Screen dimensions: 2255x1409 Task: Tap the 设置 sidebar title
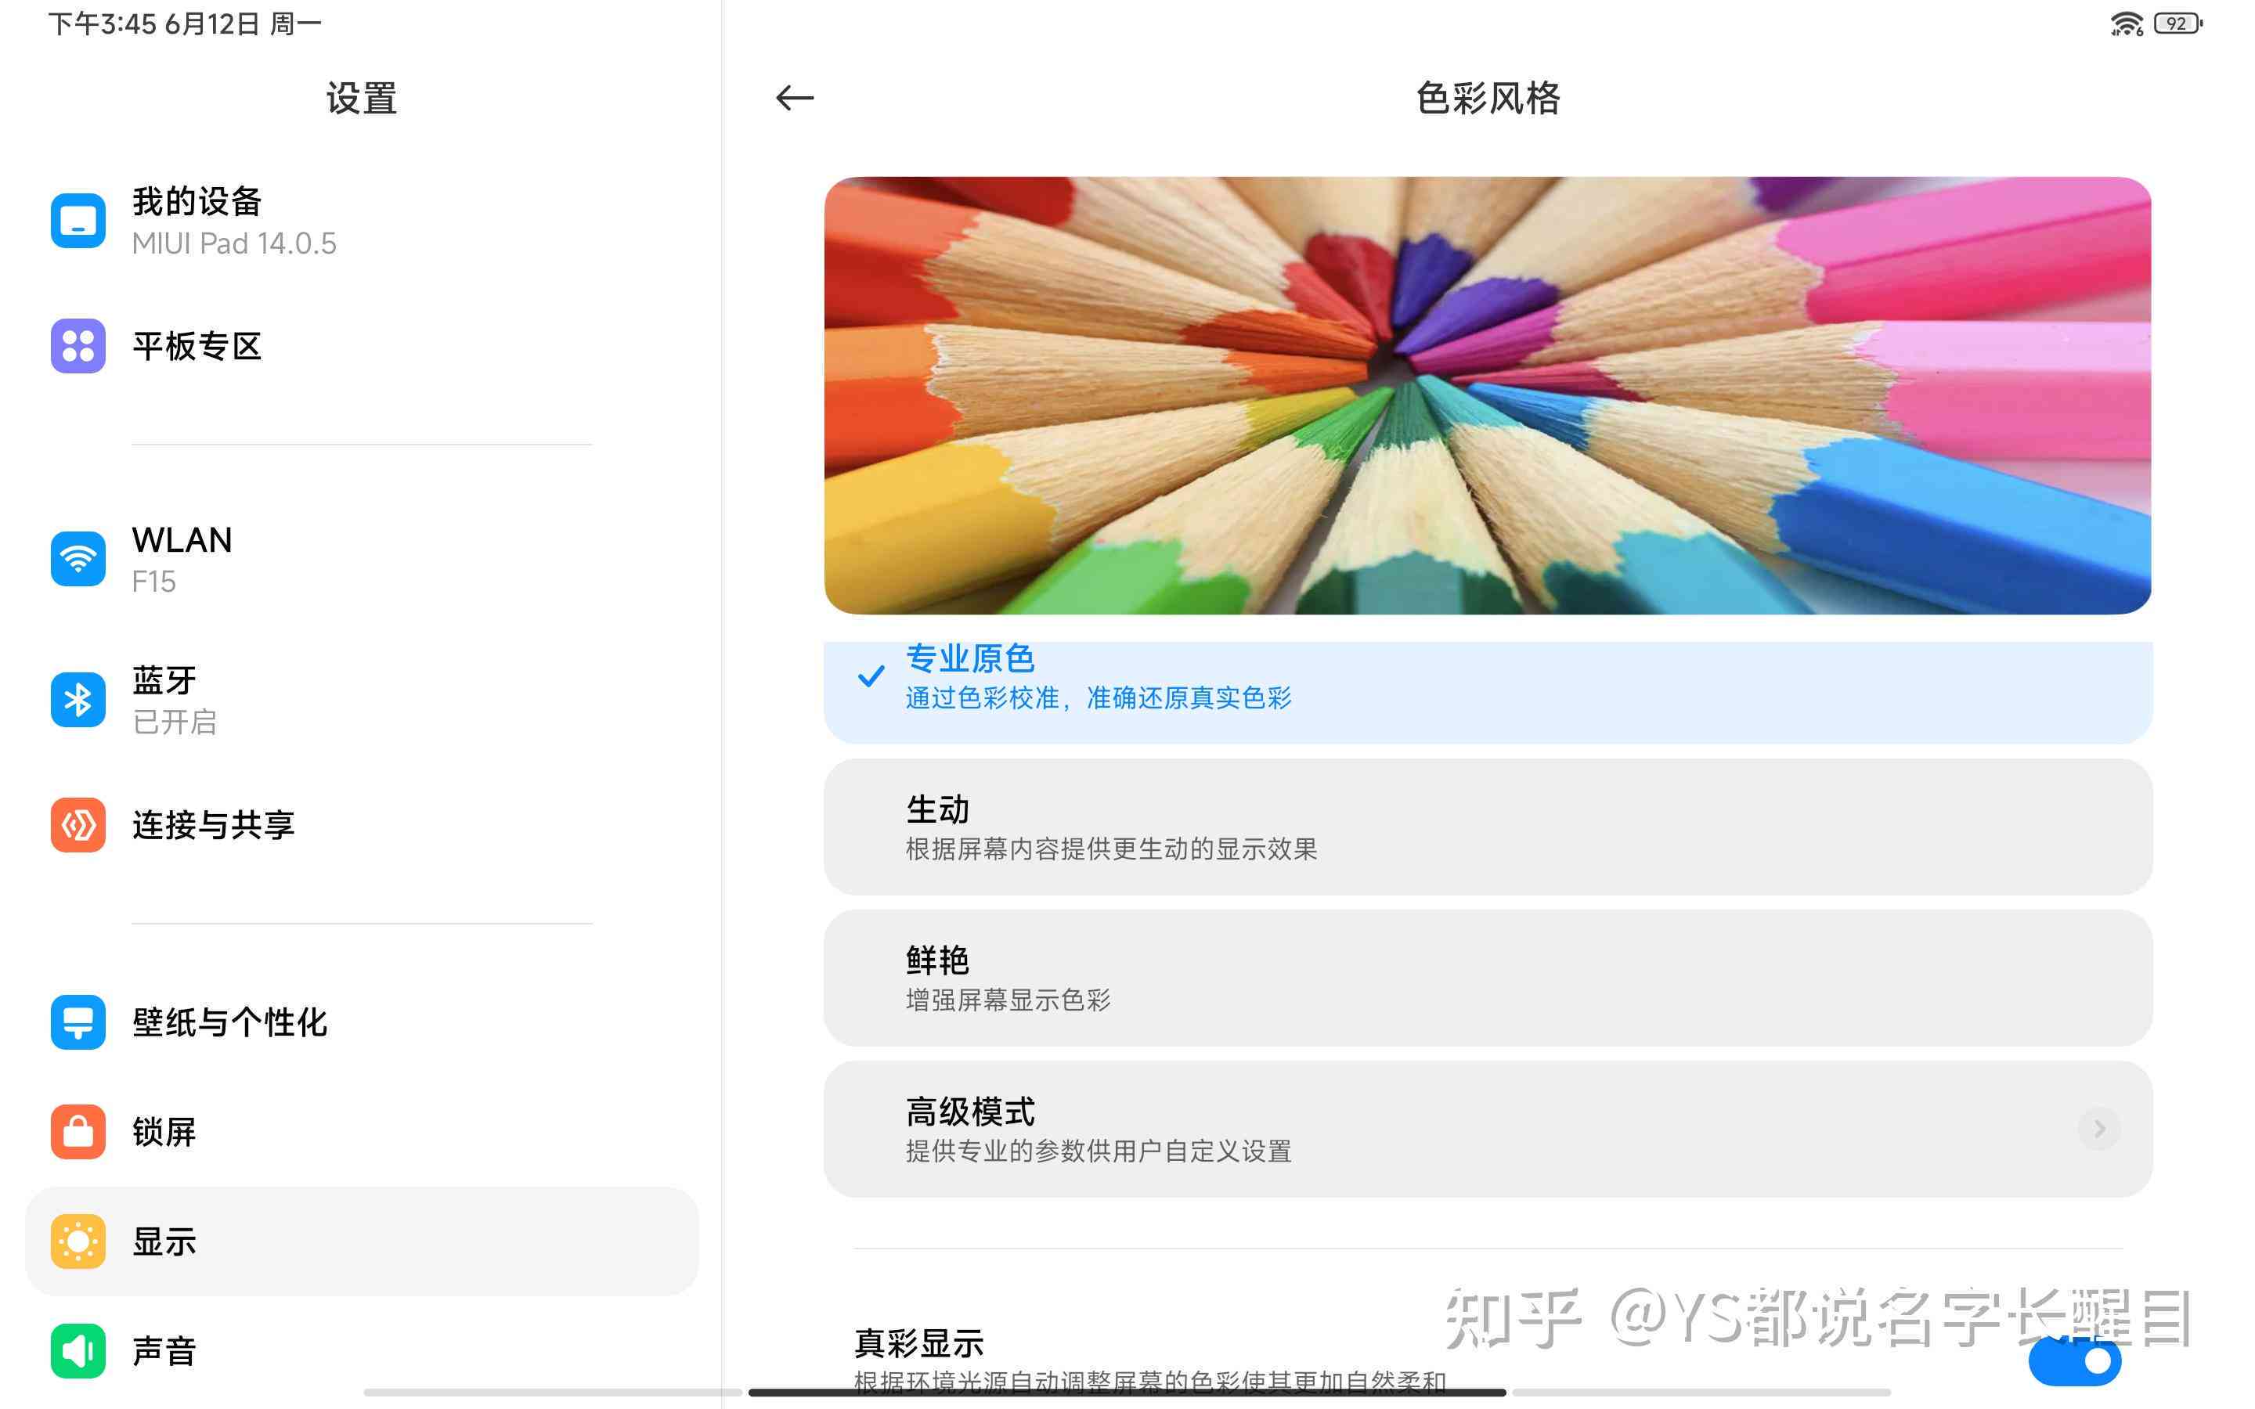362,98
